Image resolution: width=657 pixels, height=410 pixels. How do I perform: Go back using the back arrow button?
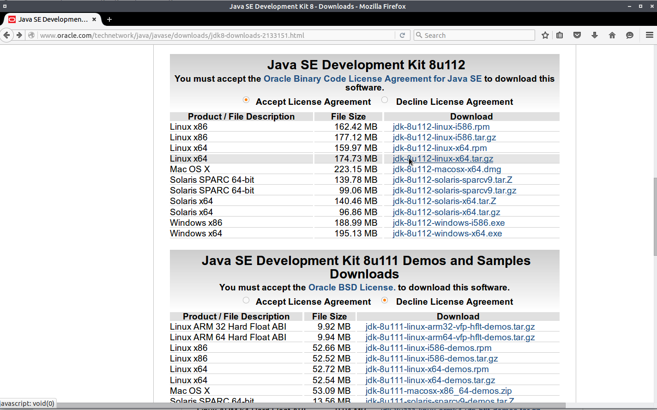click(x=6, y=35)
